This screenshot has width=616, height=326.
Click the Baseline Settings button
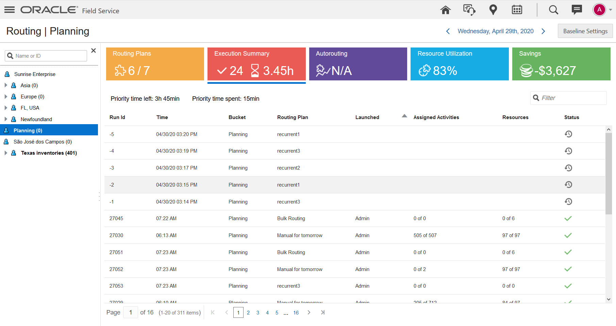coord(585,31)
